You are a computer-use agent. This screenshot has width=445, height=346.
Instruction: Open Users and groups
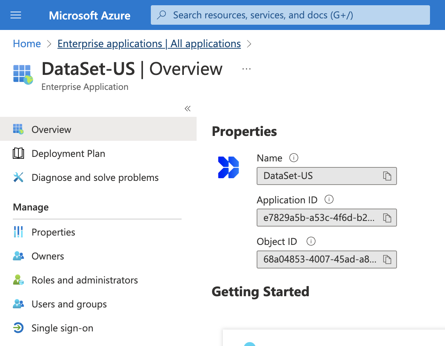click(x=69, y=304)
